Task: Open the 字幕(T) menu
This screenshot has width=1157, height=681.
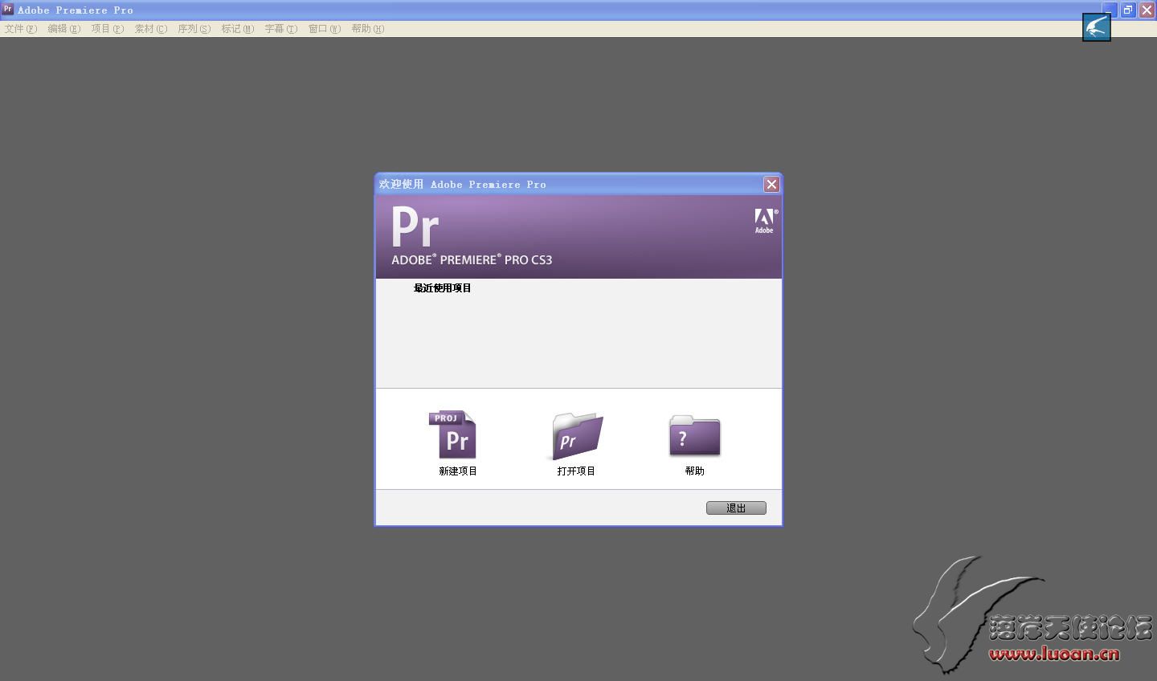Action: [281, 29]
